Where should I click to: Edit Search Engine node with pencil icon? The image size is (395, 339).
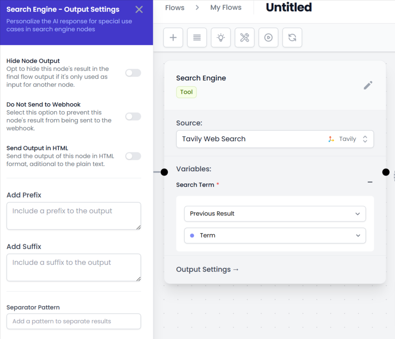(368, 86)
